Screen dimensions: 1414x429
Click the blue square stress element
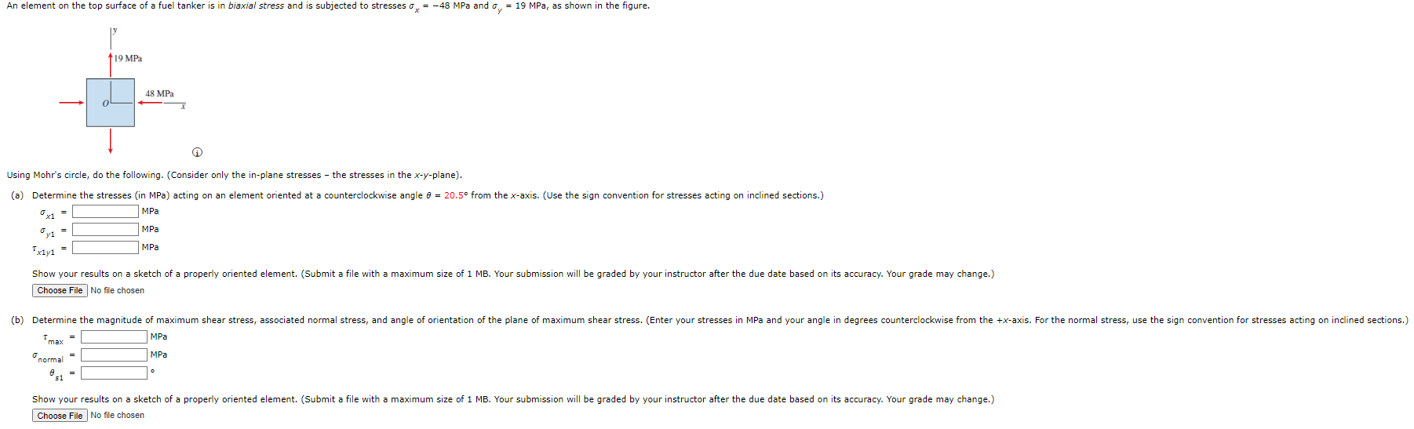[111, 103]
